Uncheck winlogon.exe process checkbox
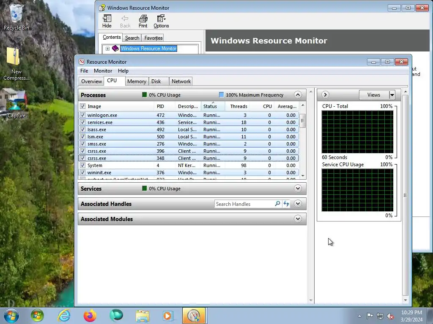The image size is (433, 324). click(82, 115)
